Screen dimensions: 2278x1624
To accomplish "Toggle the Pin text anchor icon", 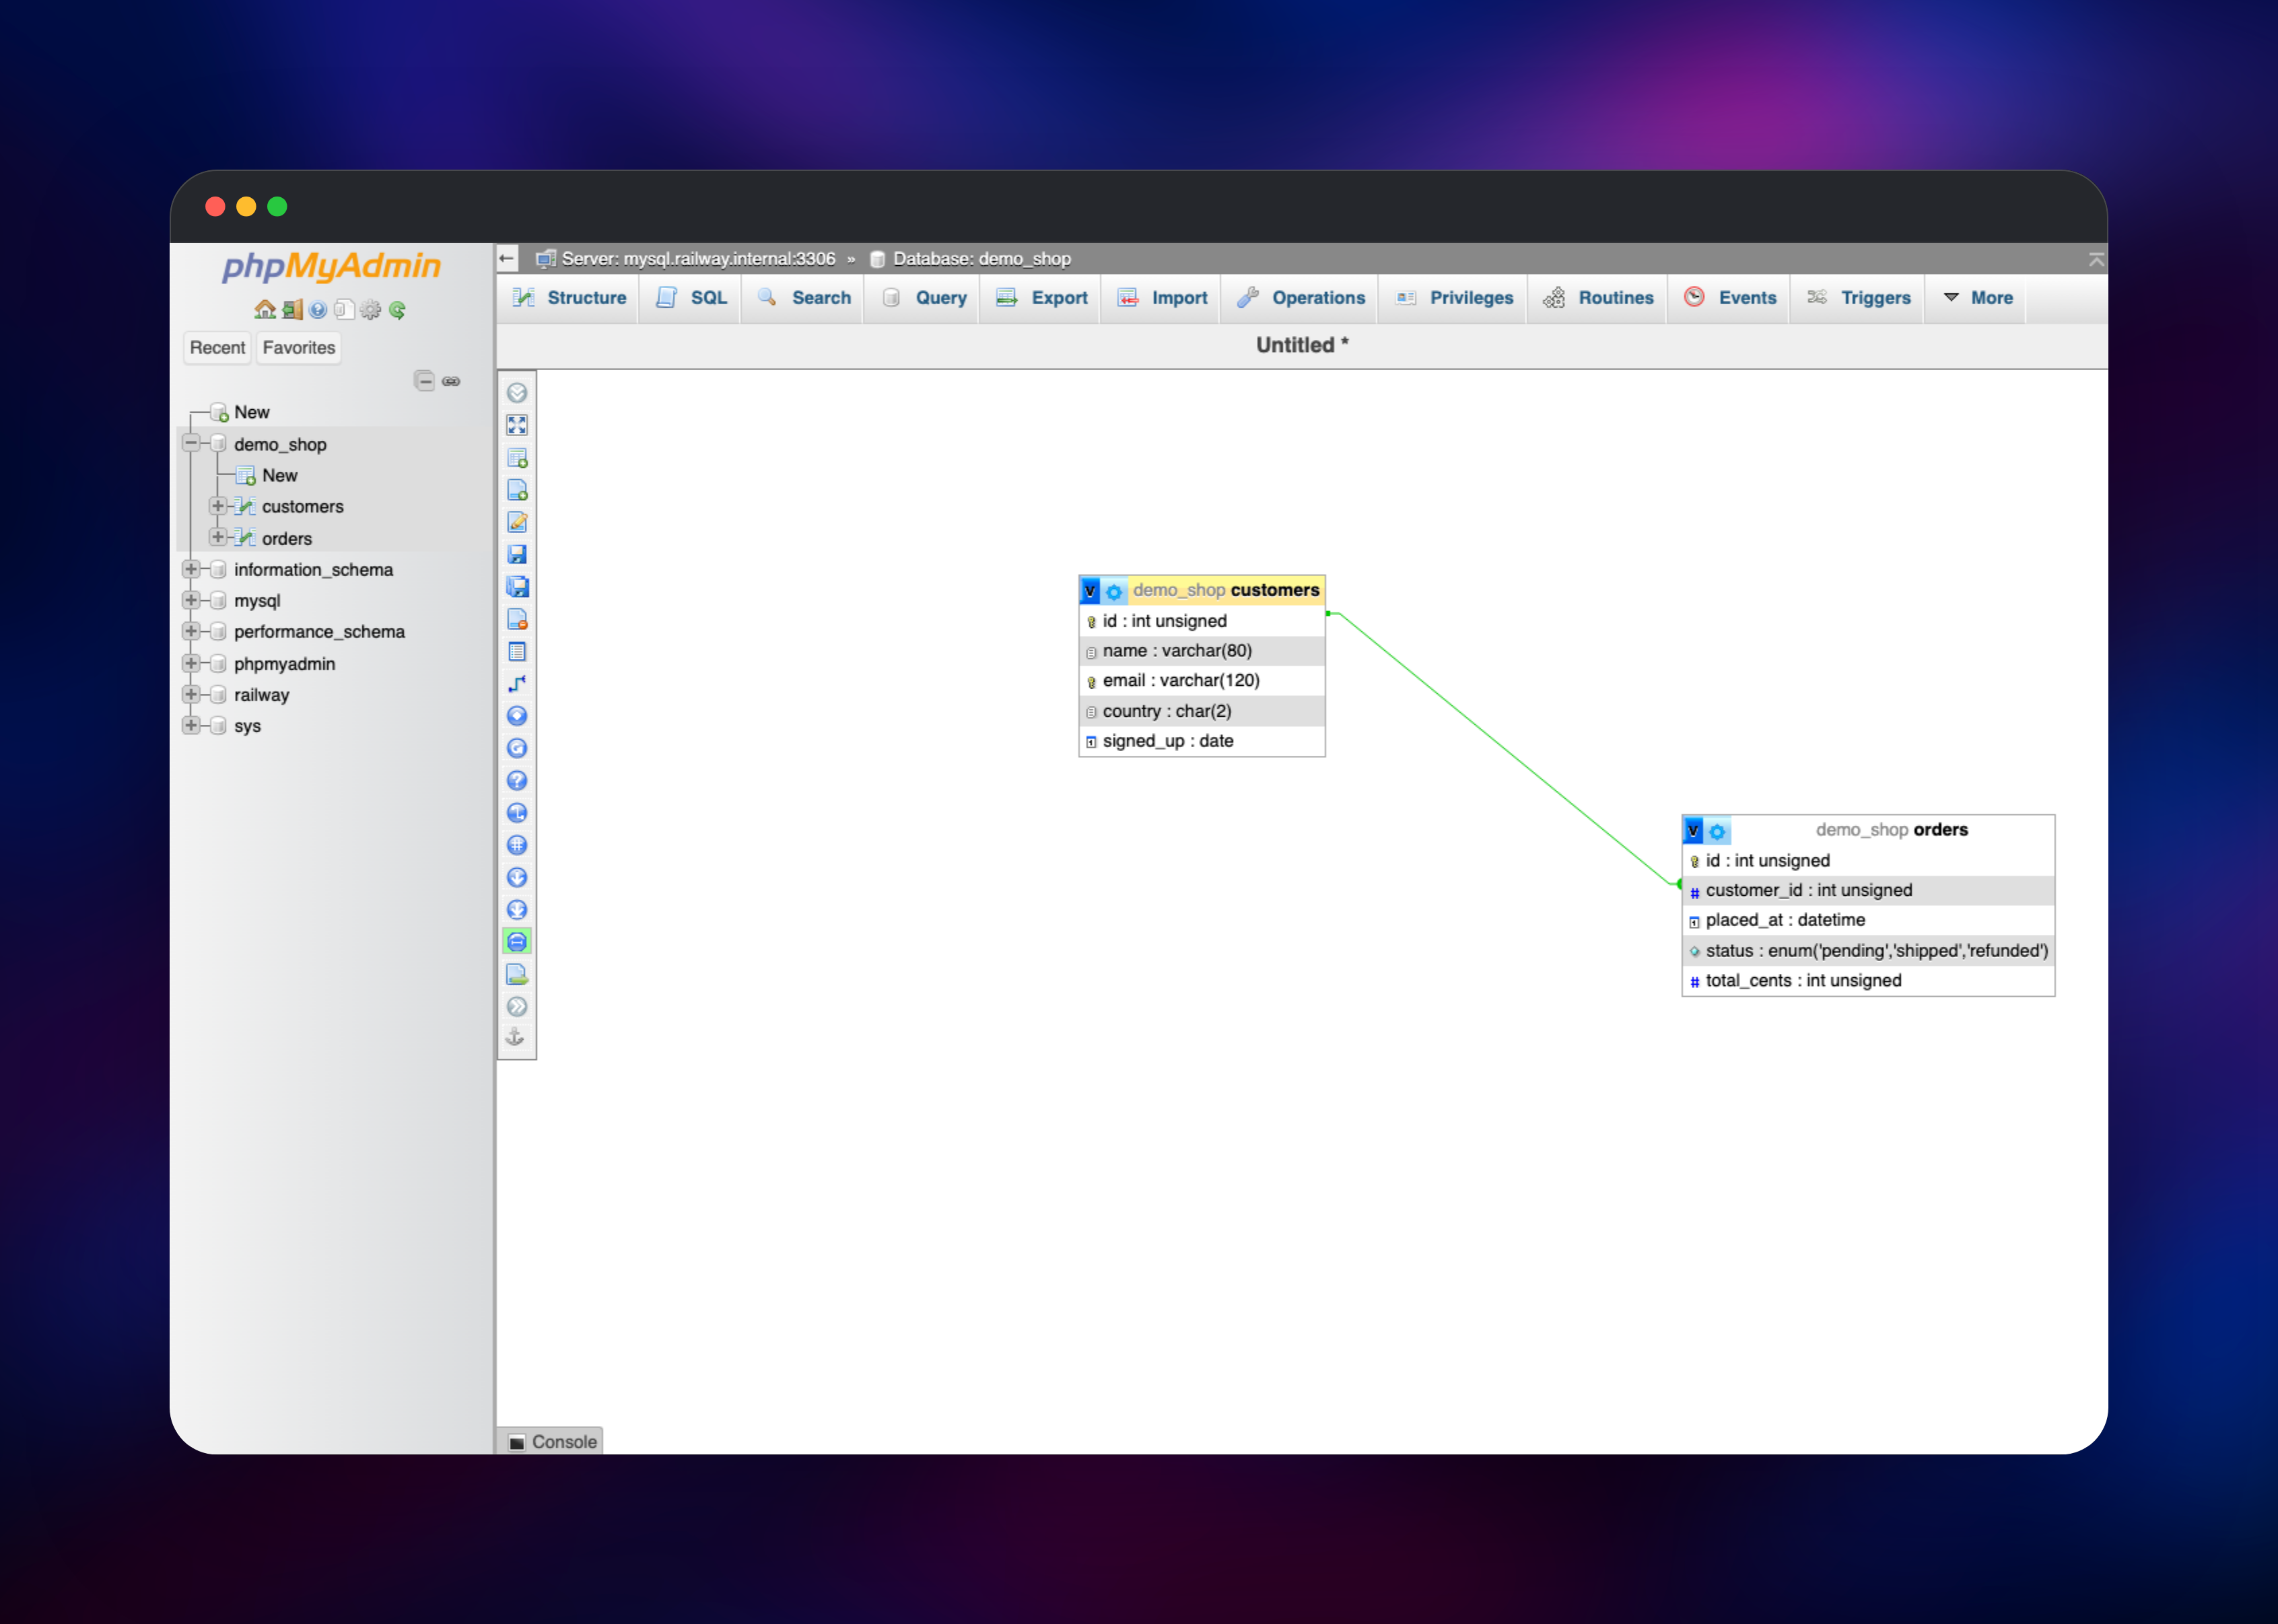I will 515,1037.
